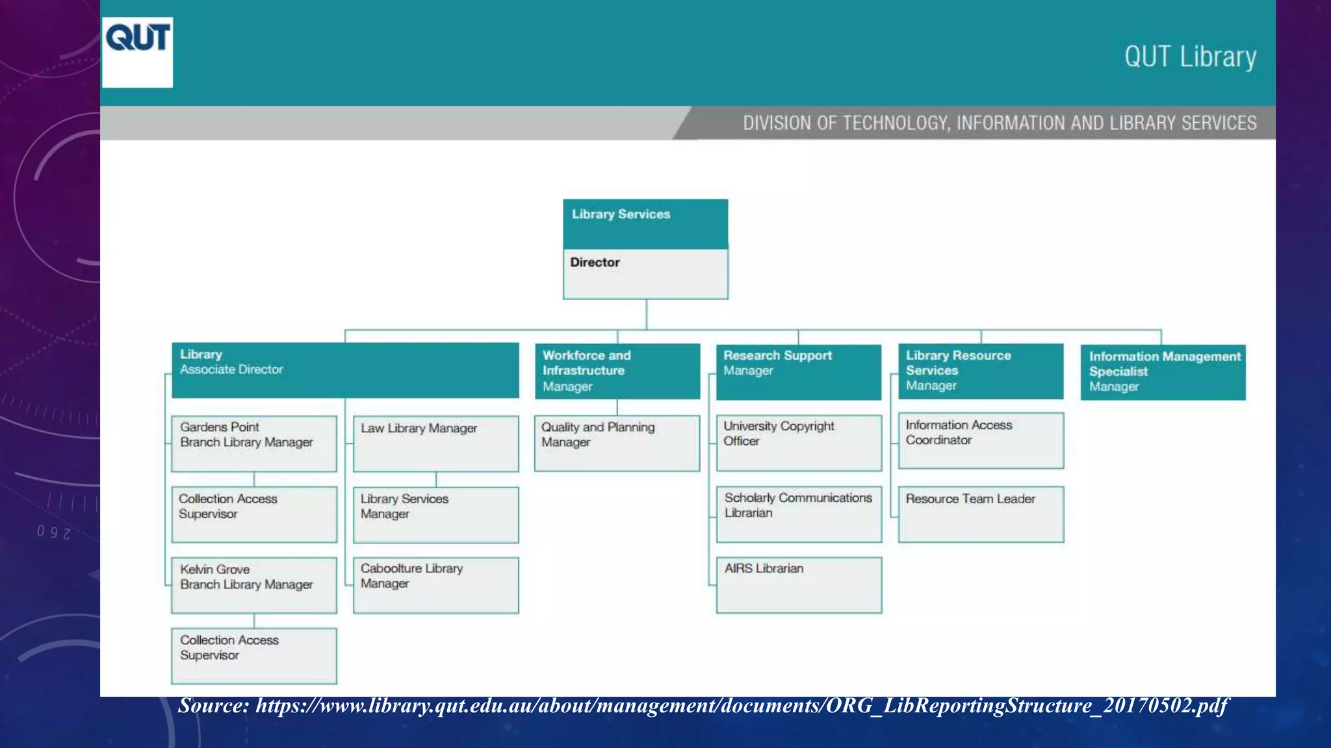
Task: Click the Law Library Manager box
Action: point(436,443)
